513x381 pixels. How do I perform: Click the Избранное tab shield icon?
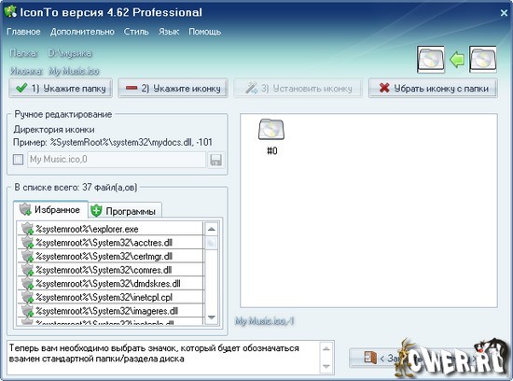pyautogui.click(x=25, y=209)
